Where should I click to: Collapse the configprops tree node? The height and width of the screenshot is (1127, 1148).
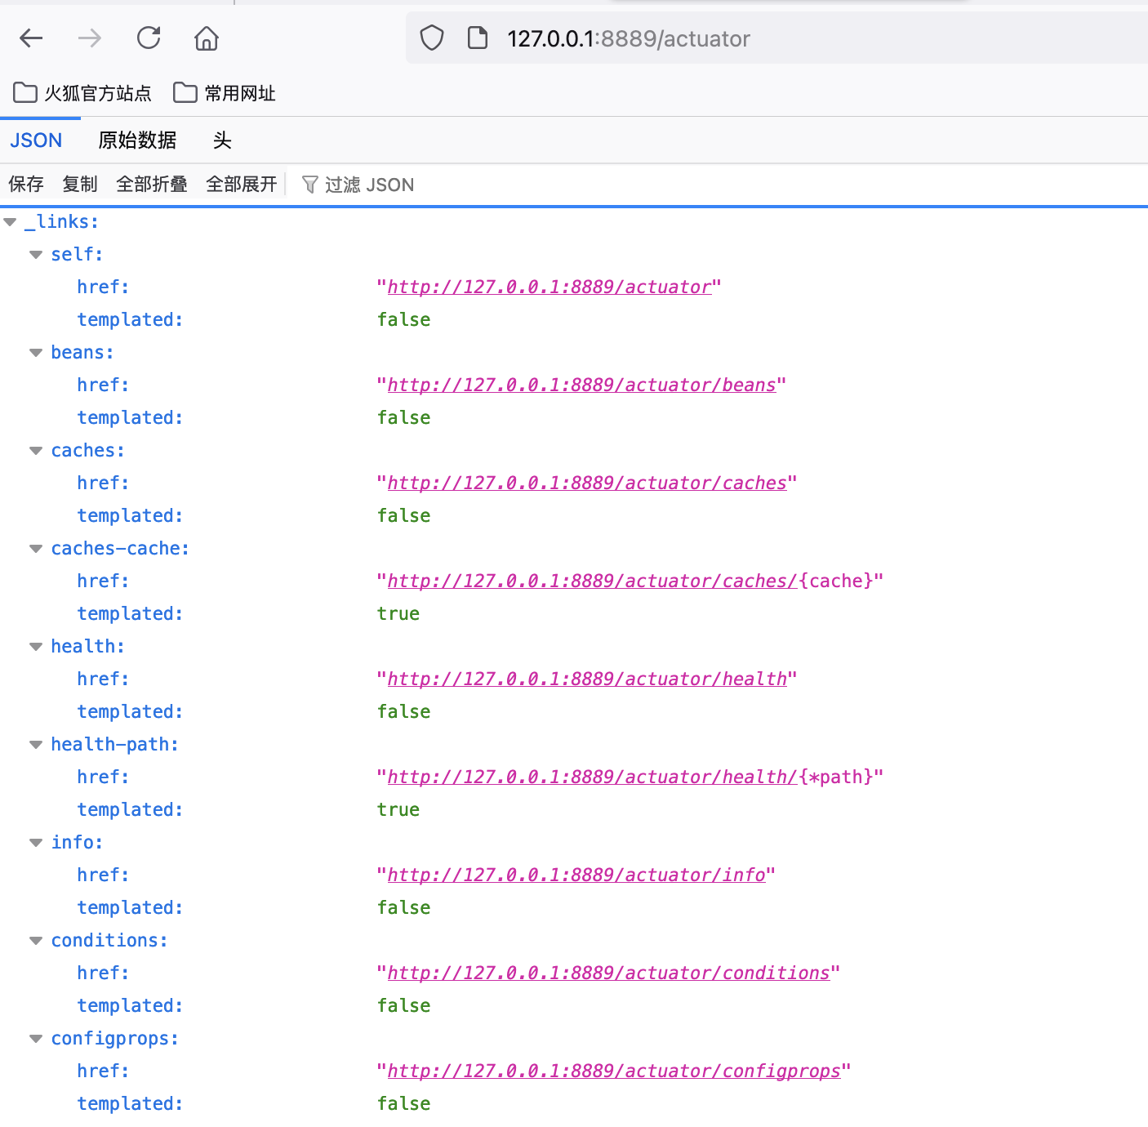point(36,1039)
